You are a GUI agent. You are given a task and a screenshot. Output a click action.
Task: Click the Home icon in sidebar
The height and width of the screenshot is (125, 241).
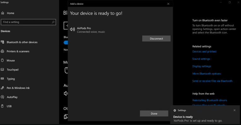pyautogui.click(x=3, y=13)
